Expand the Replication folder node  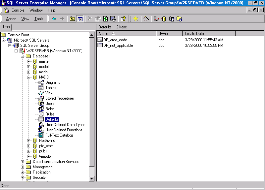pyautogui.click(x=22, y=172)
